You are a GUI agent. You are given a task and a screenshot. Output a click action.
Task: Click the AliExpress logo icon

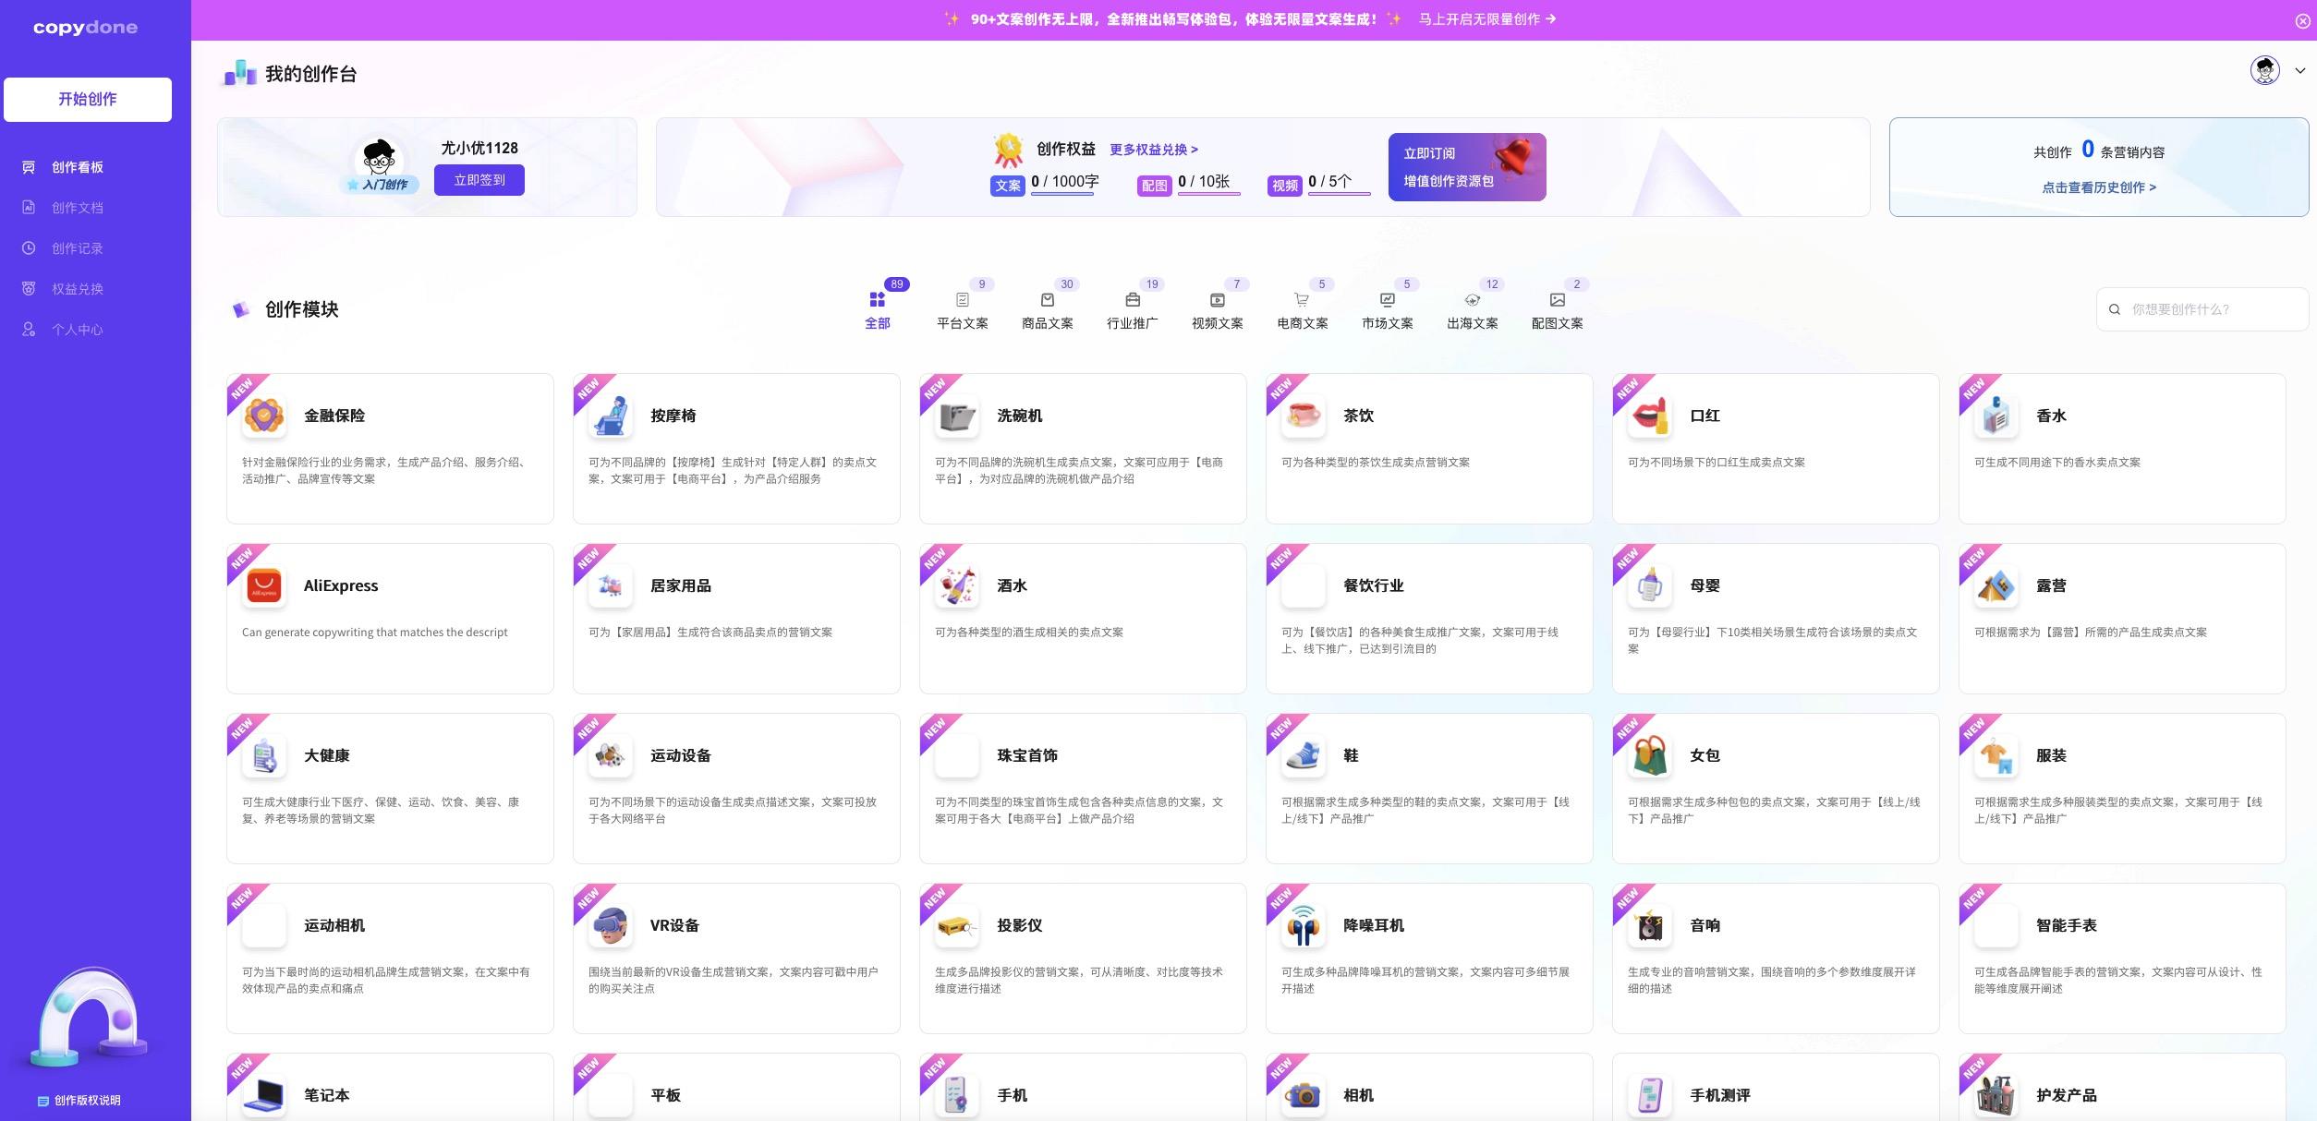pyautogui.click(x=264, y=586)
